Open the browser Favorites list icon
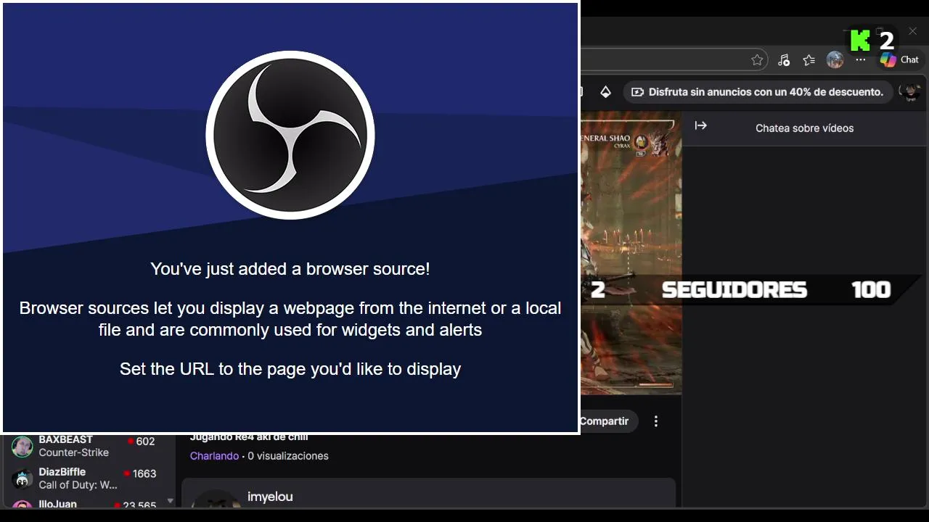Screen dimensions: 929x522 point(809,60)
